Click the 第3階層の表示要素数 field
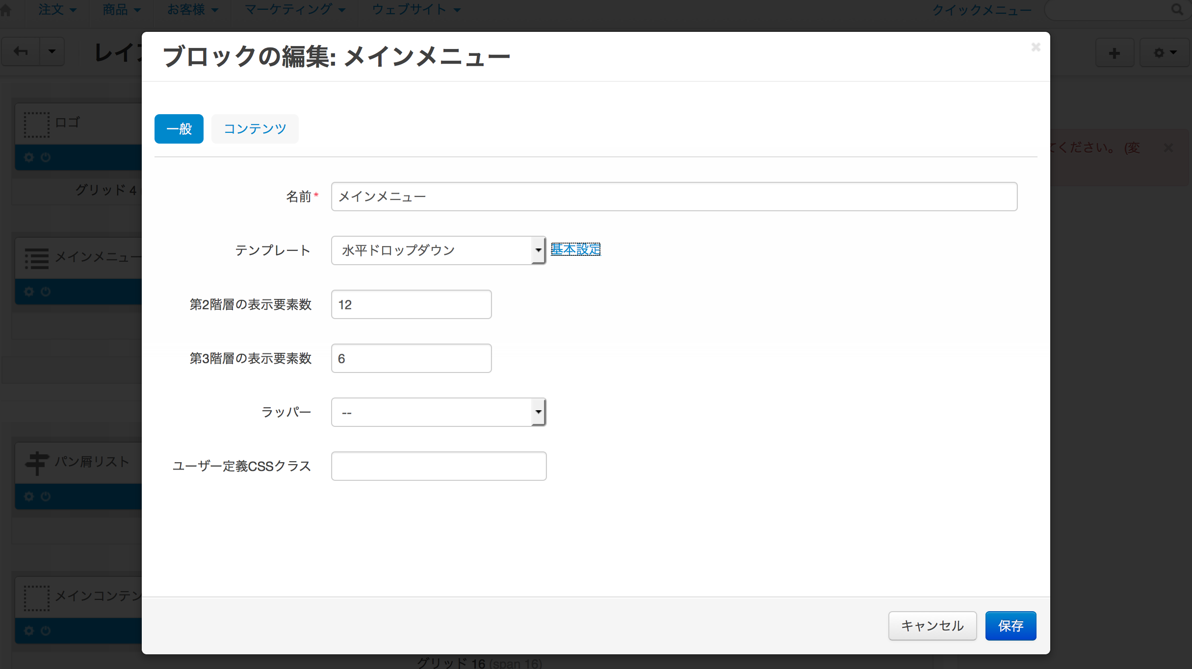The image size is (1192, 669). click(411, 358)
